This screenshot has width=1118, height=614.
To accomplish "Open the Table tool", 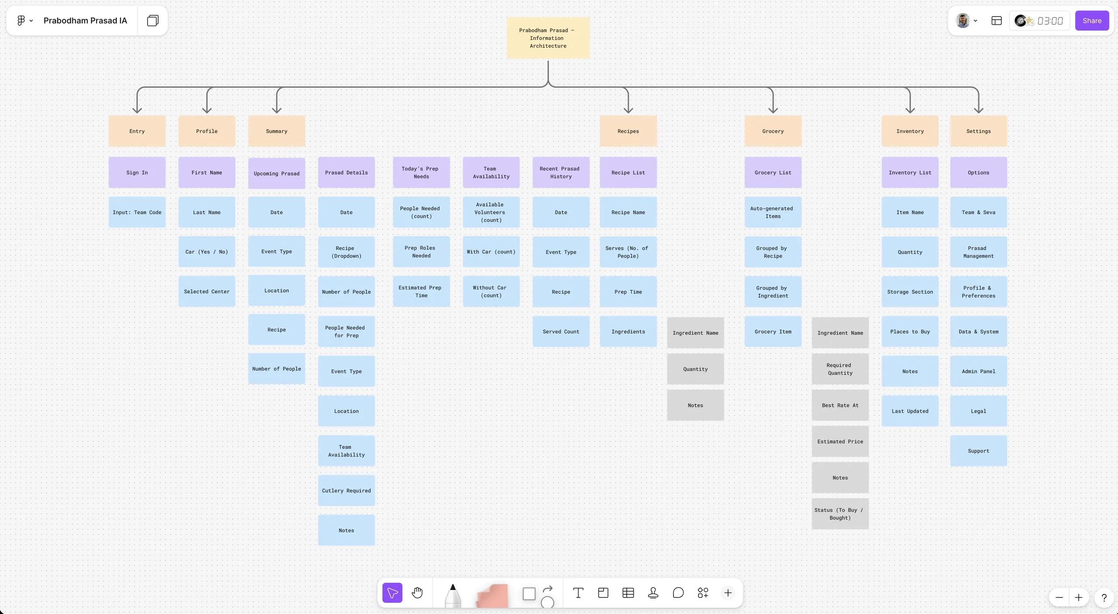I will click(x=629, y=593).
